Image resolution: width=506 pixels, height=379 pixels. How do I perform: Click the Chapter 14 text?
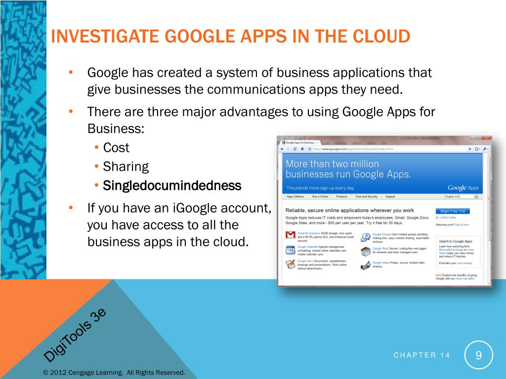pos(422,355)
